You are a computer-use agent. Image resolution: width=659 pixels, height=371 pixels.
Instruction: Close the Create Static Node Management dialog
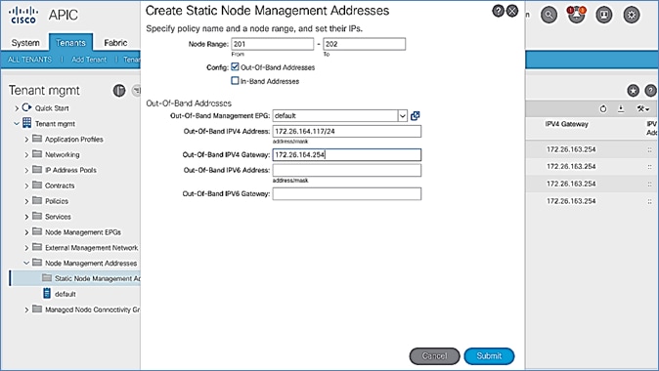(512, 11)
